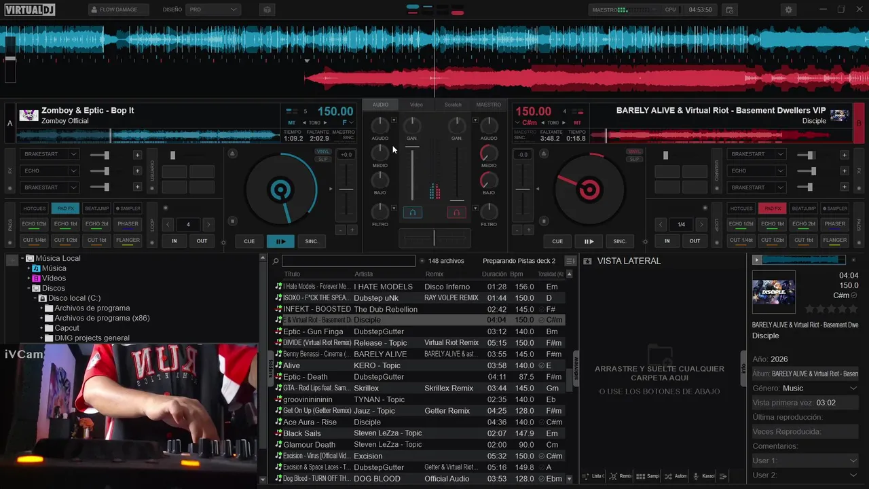Set deck B loop OUT point

pyautogui.click(x=695, y=241)
